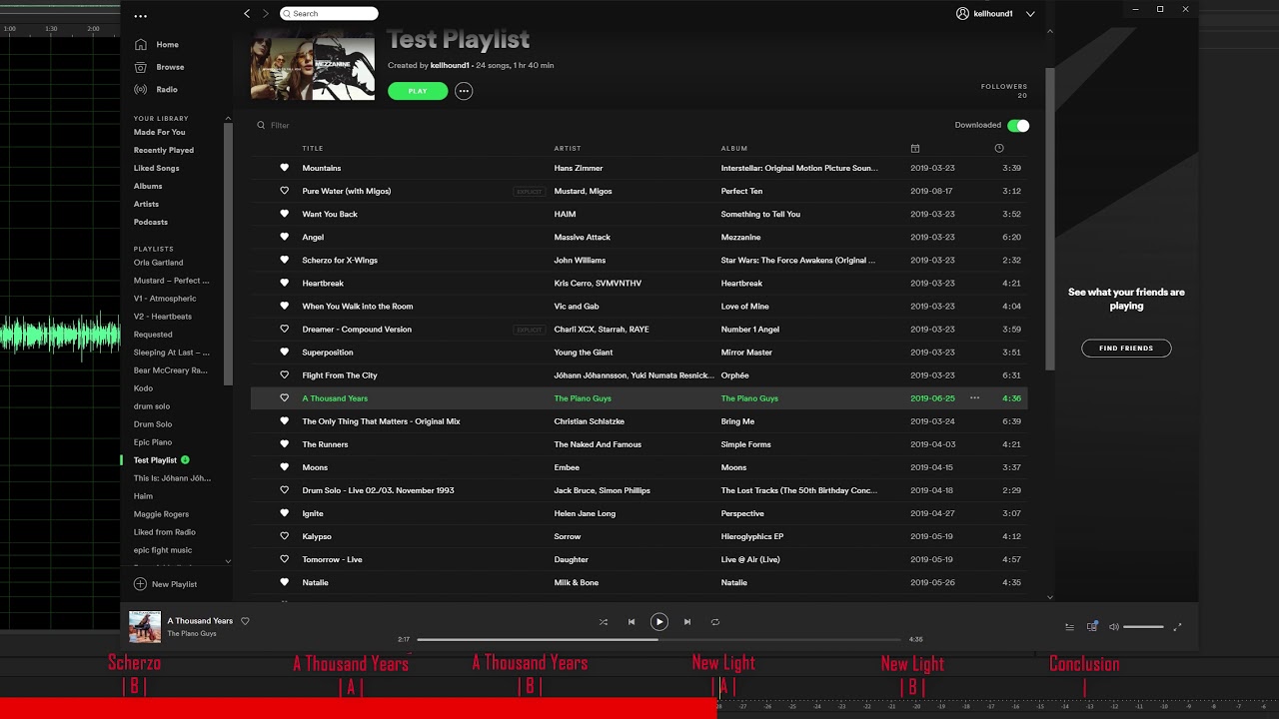
Task: Expand the account dropdown arrow
Action: click(x=1030, y=14)
